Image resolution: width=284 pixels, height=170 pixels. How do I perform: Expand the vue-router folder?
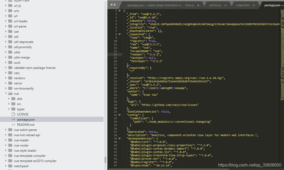click(x=6, y=145)
